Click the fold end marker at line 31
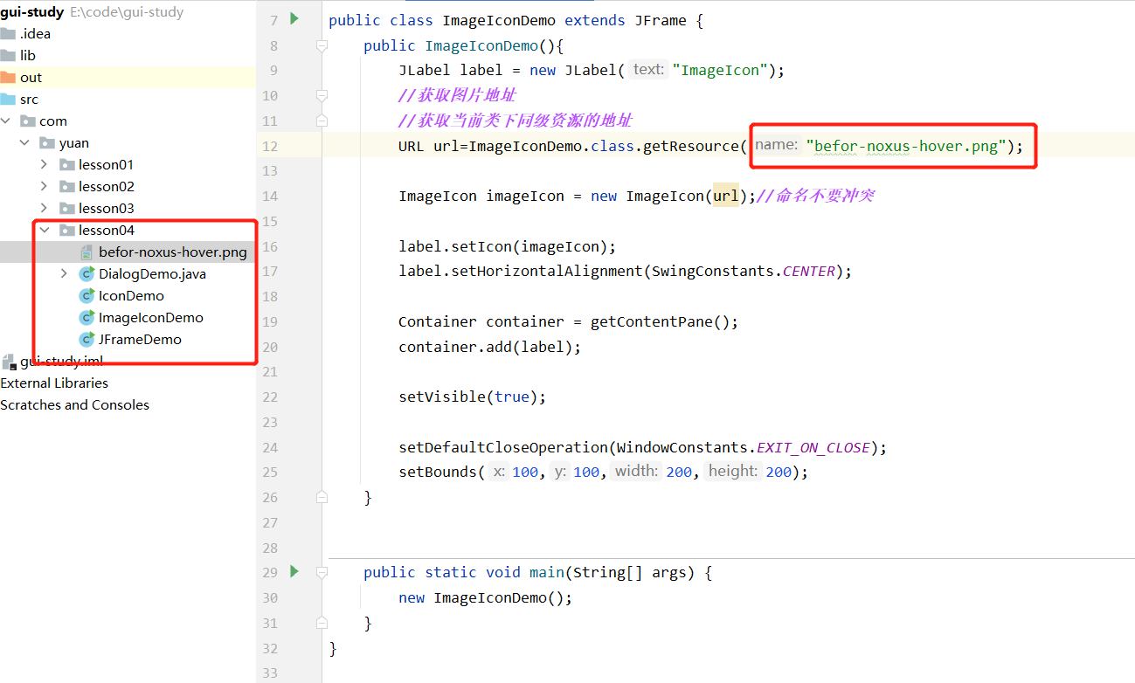Viewport: 1135px width, 683px height. pyautogui.click(x=322, y=623)
